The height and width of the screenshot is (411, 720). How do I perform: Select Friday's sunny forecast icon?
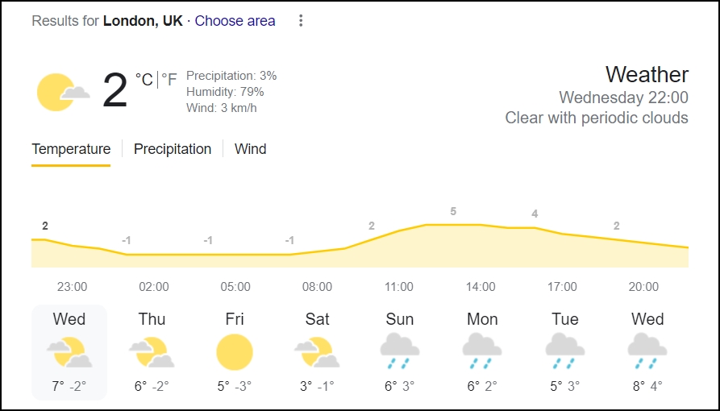pyautogui.click(x=234, y=352)
